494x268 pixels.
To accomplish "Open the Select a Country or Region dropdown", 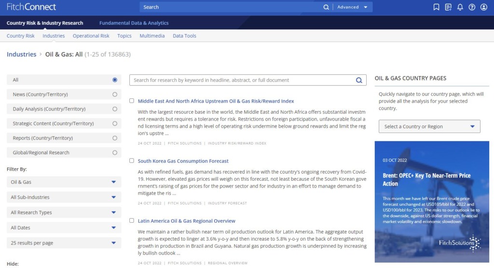I will click(x=429, y=127).
